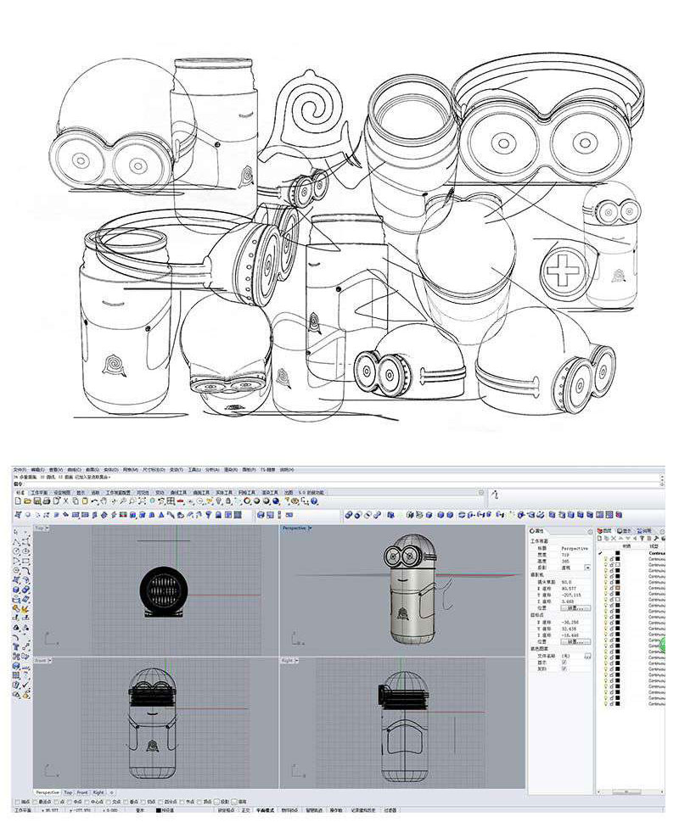Toggle the 交点 osnap checkbox
The width and height of the screenshot is (679, 822).
click(109, 802)
